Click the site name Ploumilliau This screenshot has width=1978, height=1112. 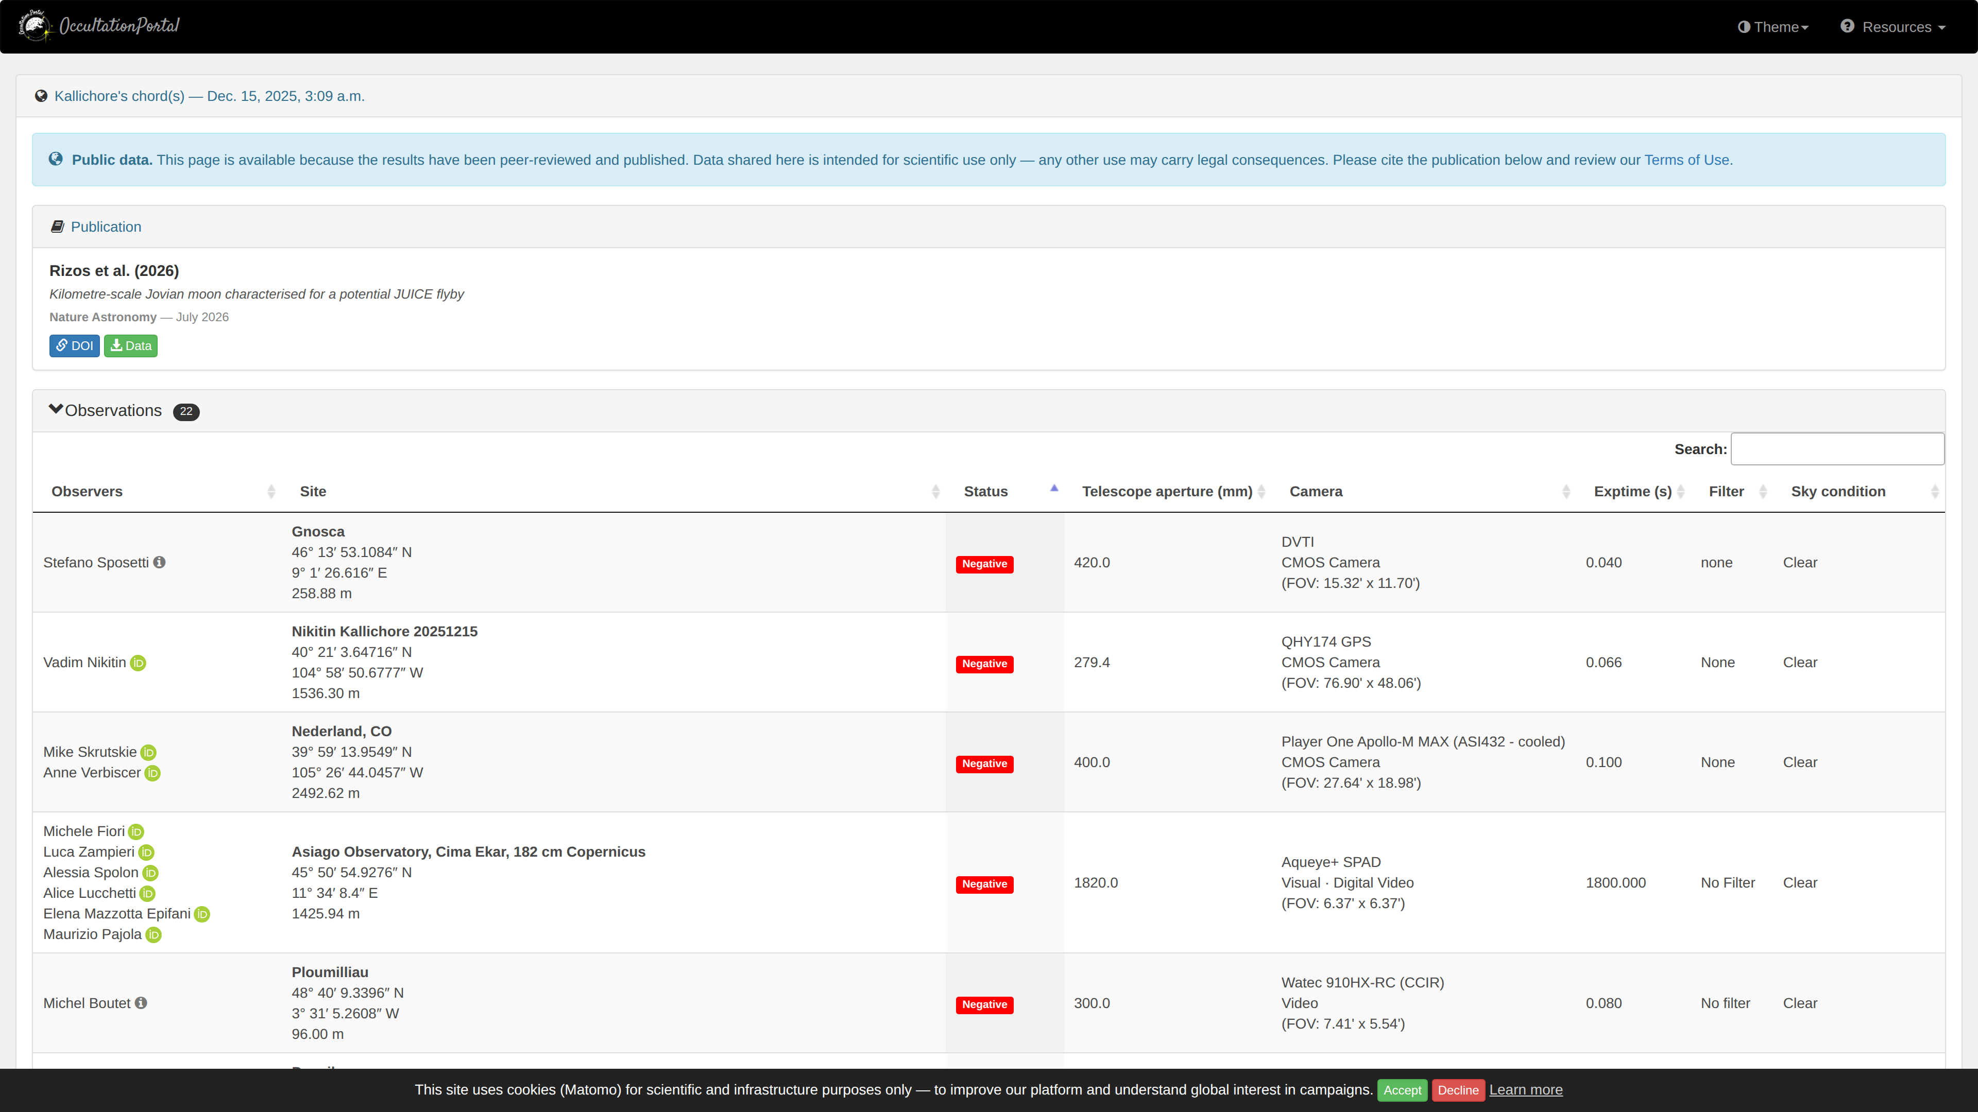pos(330,972)
